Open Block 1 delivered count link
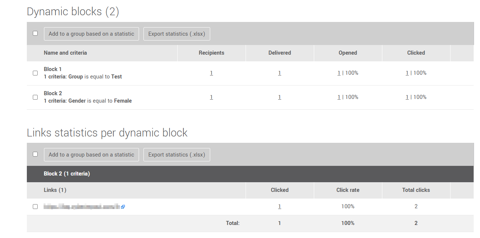480x238 pixels. [x=280, y=73]
